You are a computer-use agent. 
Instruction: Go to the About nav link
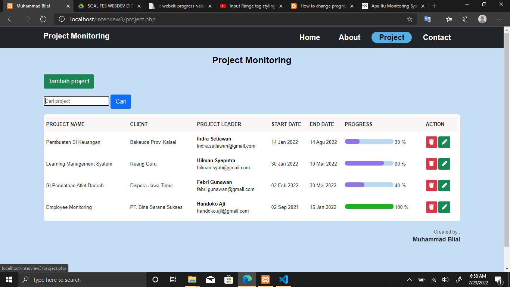tap(349, 37)
